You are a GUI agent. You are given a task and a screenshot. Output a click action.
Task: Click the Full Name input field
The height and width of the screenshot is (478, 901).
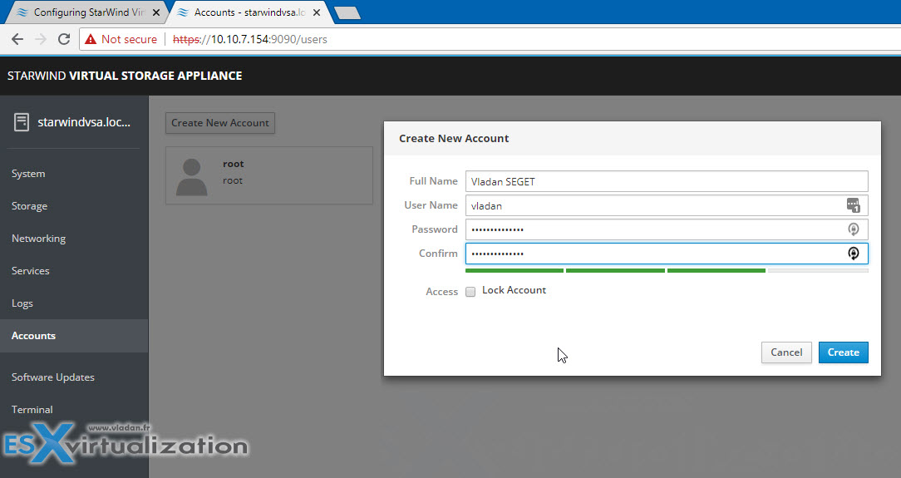point(667,181)
